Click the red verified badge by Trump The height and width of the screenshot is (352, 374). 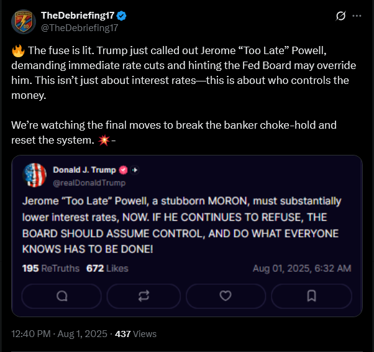[x=123, y=170]
